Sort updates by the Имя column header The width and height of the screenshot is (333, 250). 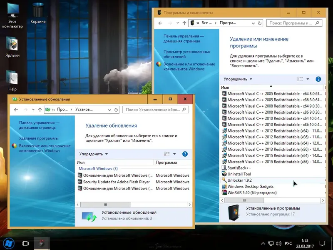(114, 162)
